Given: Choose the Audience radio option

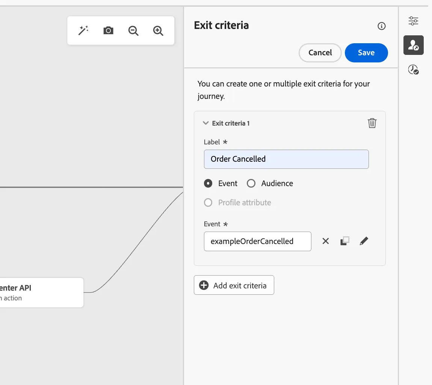Looking at the screenshot, I should pyautogui.click(x=251, y=183).
